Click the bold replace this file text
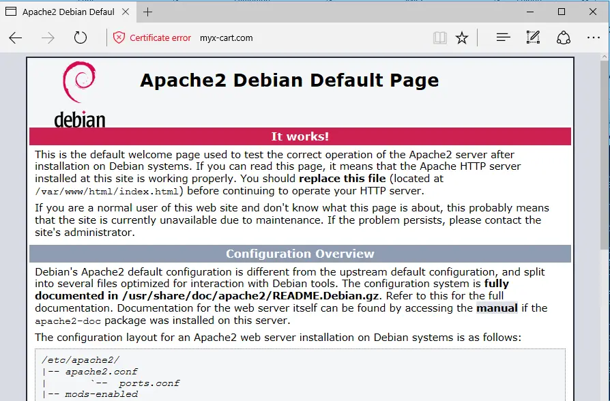The image size is (610, 401). tap(343, 179)
